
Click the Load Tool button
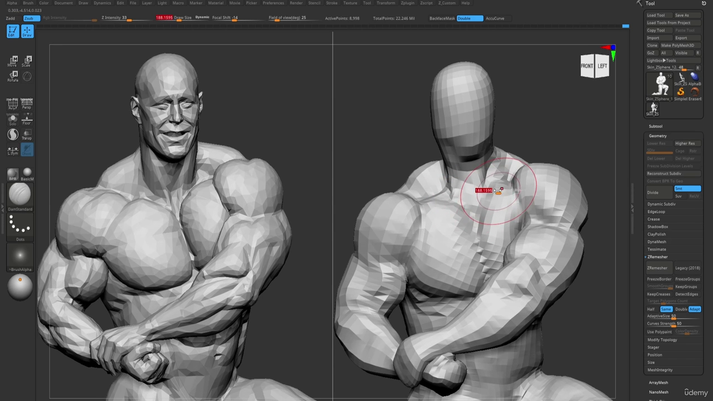point(659,16)
